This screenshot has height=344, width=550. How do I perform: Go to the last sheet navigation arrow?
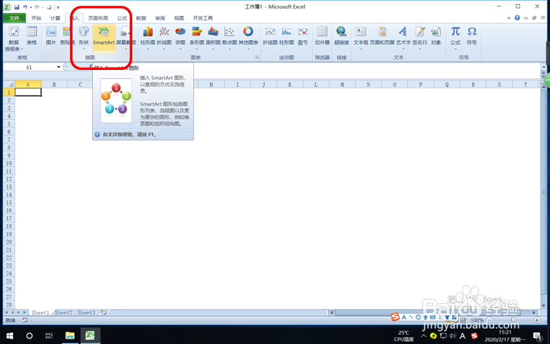tap(25, 312)
